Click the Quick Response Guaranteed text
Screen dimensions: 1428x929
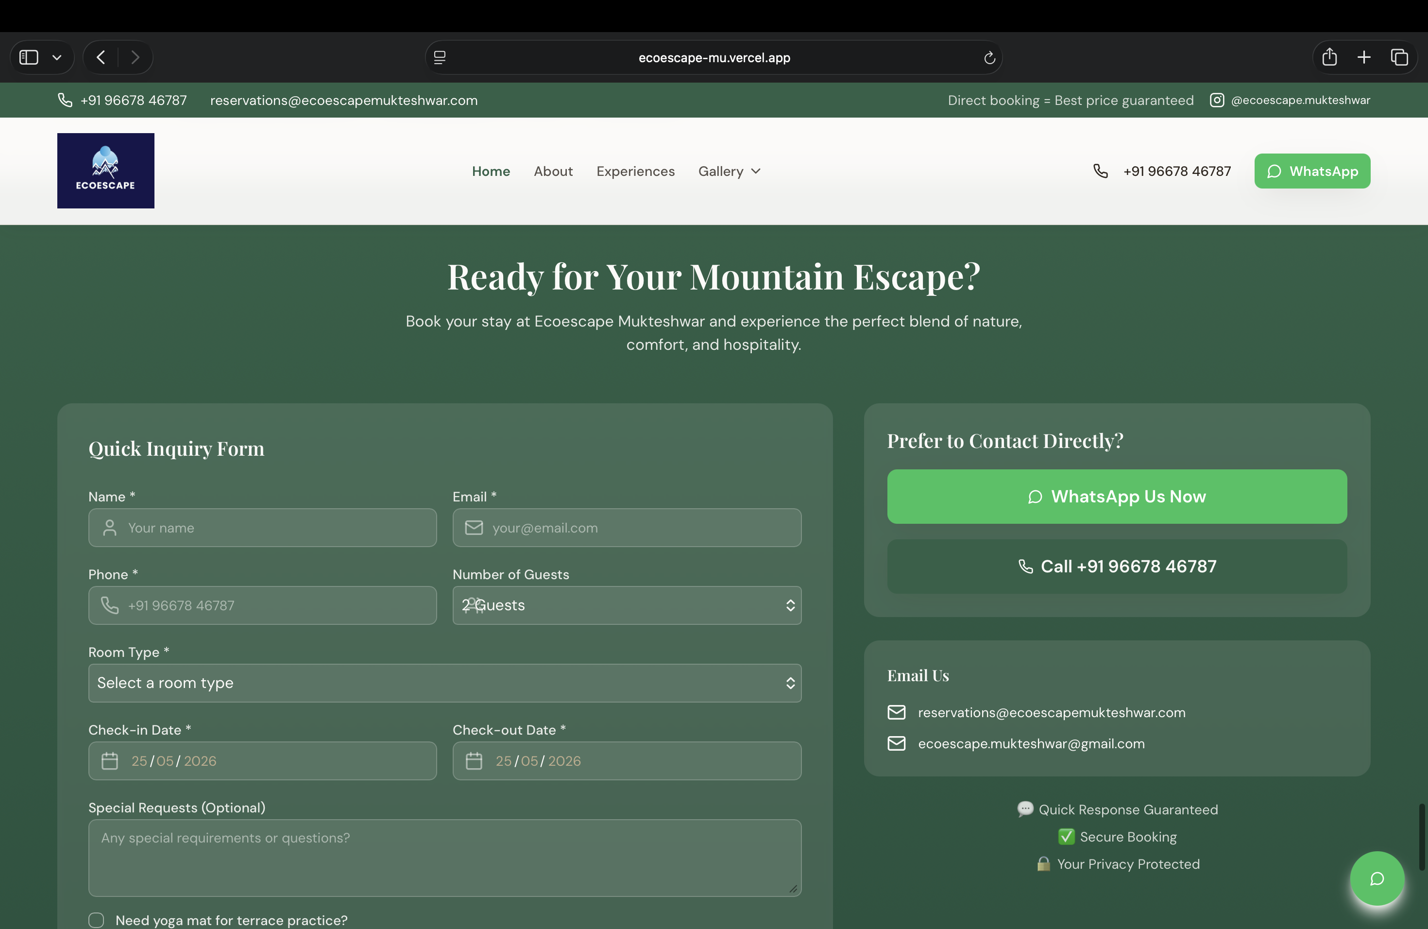pos(1128,809)
